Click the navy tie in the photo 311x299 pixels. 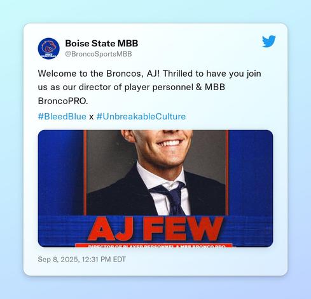pos(172,198)
